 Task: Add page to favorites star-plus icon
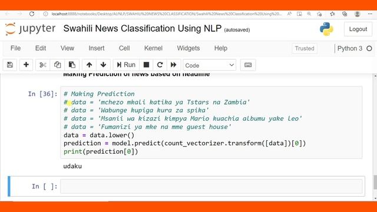[319, 14]
